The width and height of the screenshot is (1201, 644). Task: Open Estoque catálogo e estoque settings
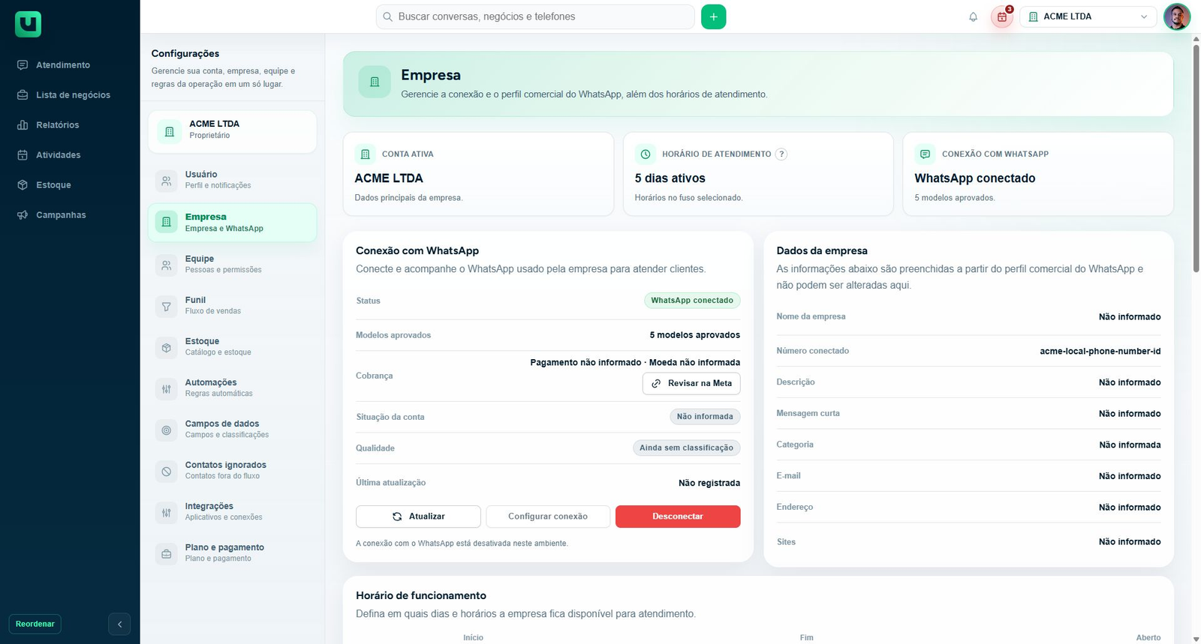232,346
